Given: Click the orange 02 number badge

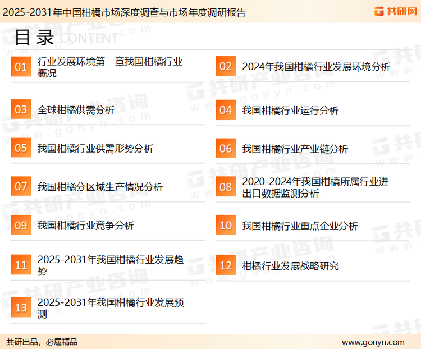Looking at the screenshot, I should pyautogui.click(x=226, y=66).
